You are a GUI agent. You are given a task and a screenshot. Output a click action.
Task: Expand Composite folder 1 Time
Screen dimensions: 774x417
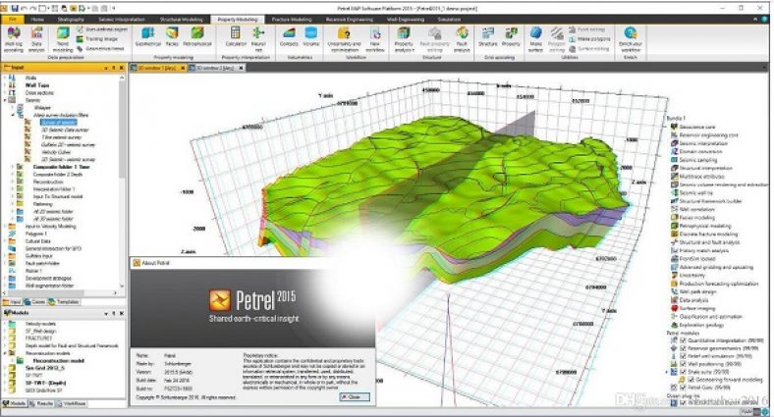pos(14,168)
